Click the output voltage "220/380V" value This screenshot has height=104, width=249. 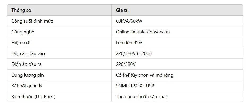126,64
